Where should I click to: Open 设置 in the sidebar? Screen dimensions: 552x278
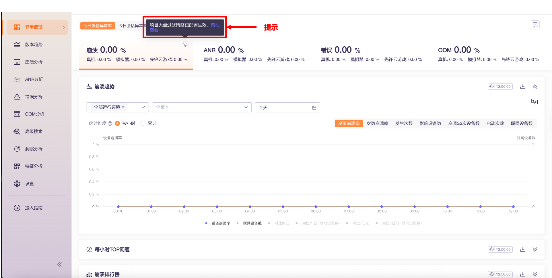pyautogui.click(x=37, y=184)
